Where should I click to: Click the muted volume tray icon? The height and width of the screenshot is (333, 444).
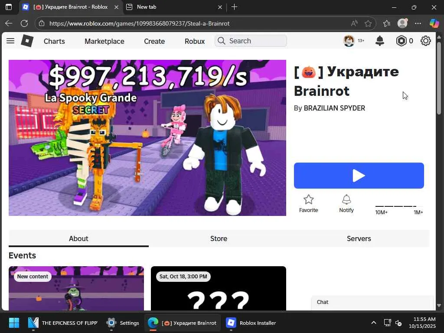pos(398,323)
